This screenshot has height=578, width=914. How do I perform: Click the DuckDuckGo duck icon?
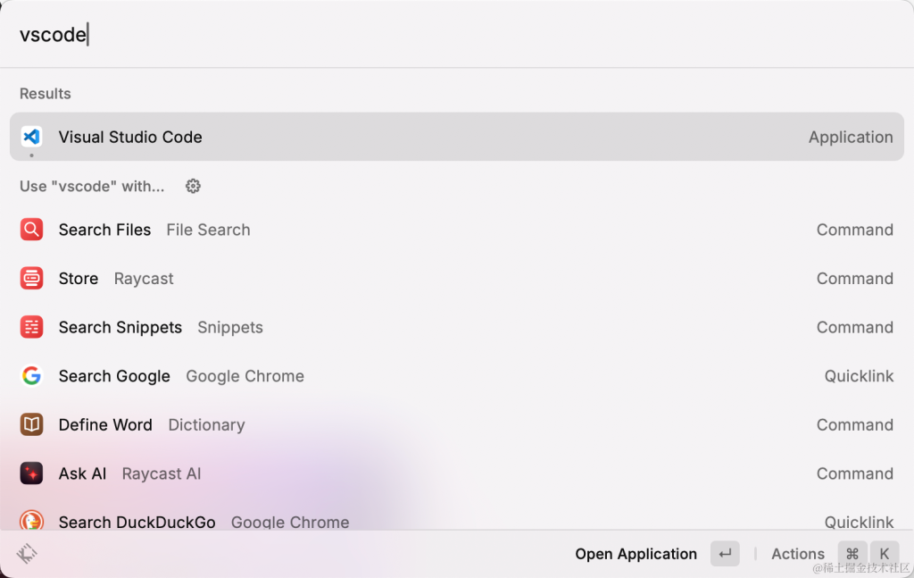[31, 520]
